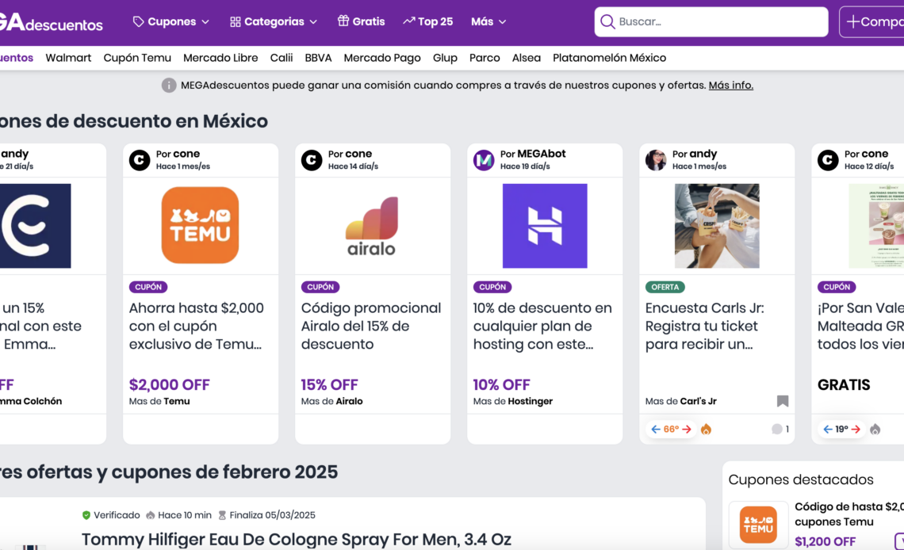
Task: Click the search magnifier icon
Action: pyautogui.click(x=607, y=22)
